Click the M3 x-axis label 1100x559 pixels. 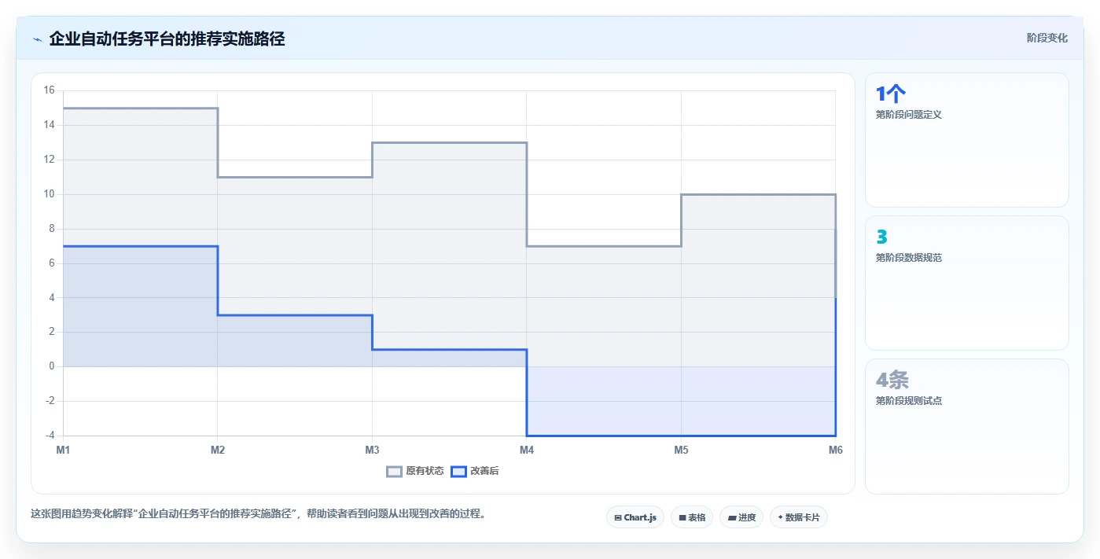coord(372,451)
